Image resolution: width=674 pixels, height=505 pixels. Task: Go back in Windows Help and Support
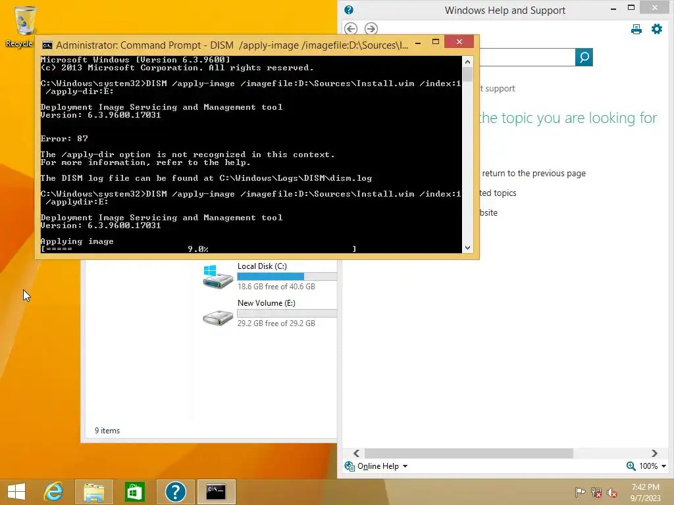[x=351, y=29]
